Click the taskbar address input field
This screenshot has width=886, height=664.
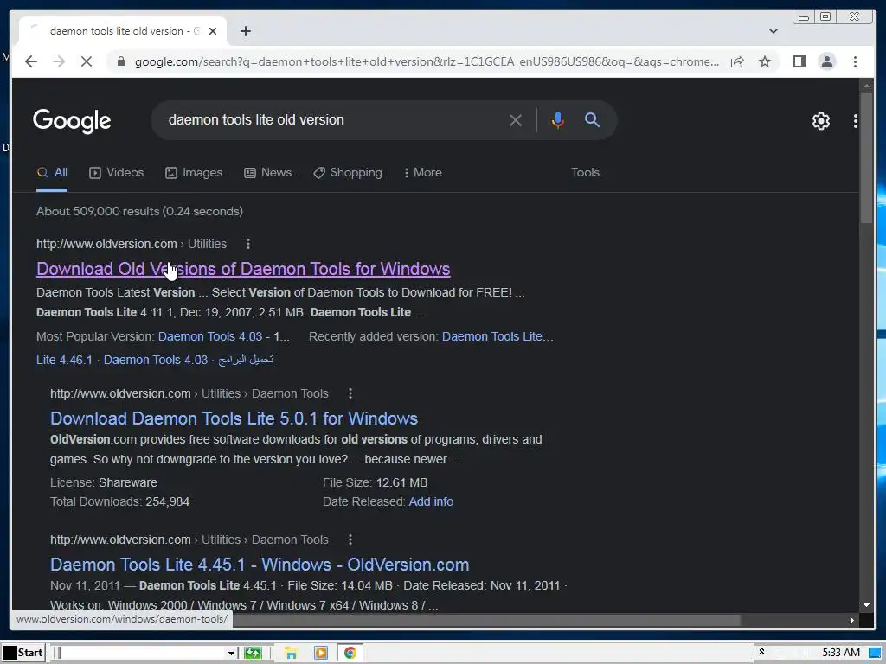(x=143, y=654)
